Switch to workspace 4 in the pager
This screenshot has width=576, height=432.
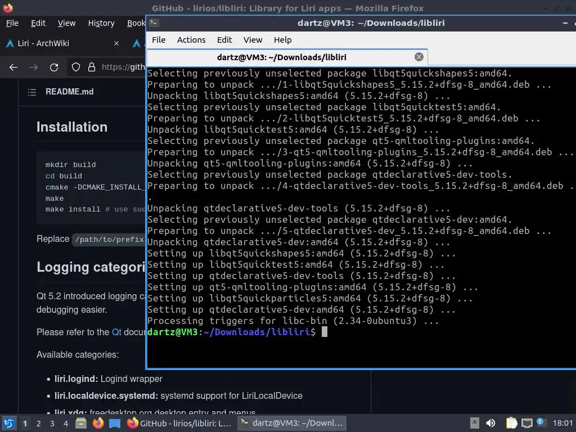coord(65,424)
